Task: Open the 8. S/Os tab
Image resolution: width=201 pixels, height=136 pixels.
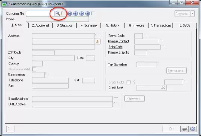Action: click(185, 25)
